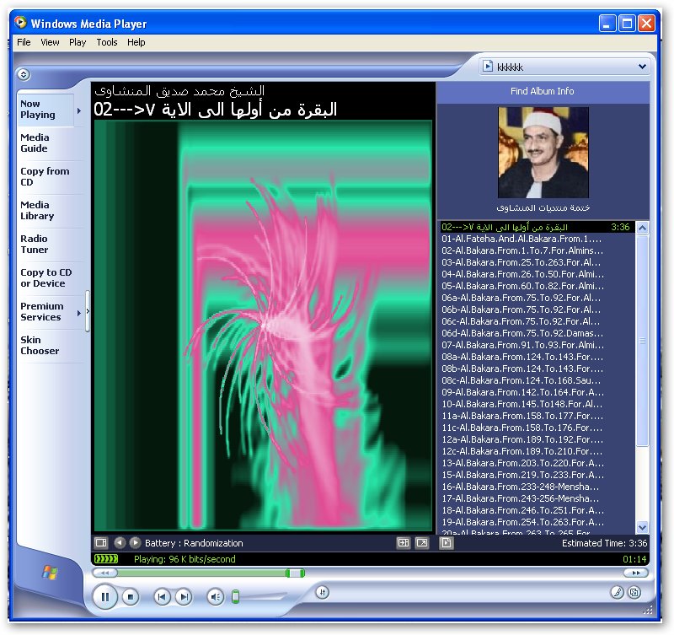Select track 04-Al.Bakara.From.26.To.50

click(x=537, y=274)
